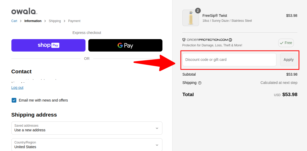Open the Country/Region dropdown
This screenshot has height=151, width=307.
pyautogui.click(x=87, y=145)
